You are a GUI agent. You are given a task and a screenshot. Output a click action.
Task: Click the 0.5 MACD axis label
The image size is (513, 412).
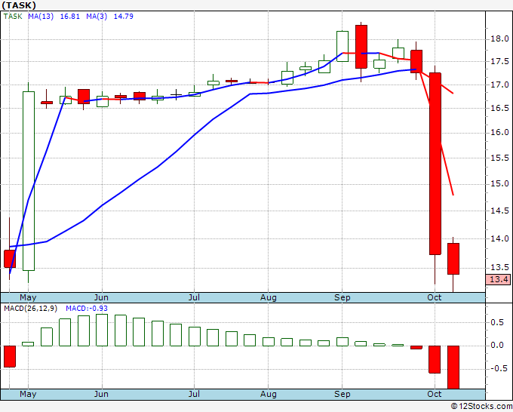[x=497, y=323]
